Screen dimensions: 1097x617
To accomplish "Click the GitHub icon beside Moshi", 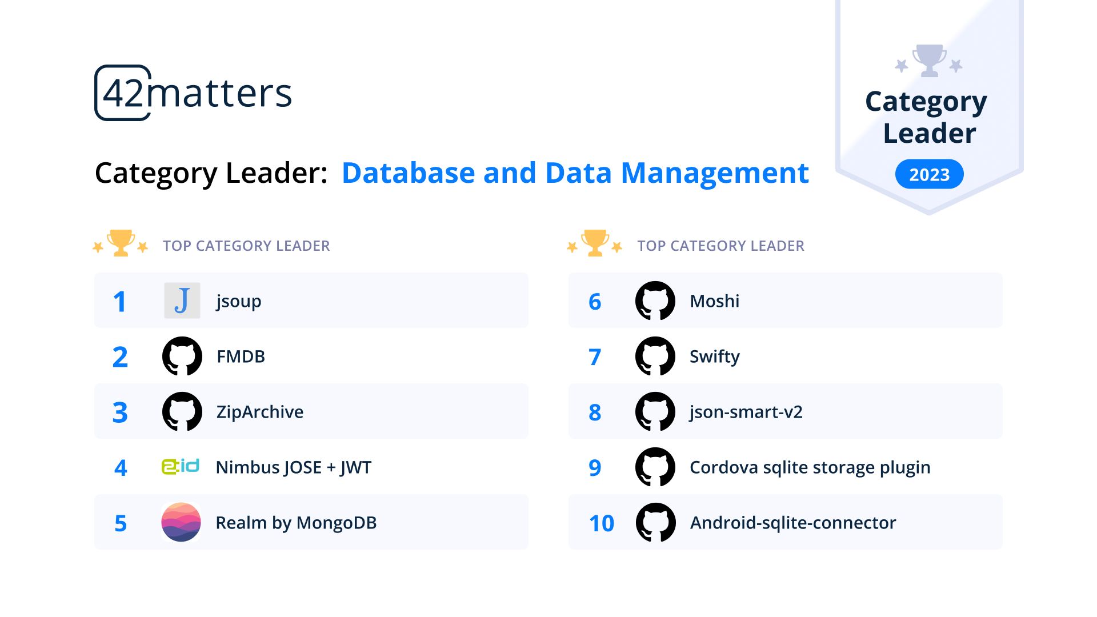I will click(655, 301).
